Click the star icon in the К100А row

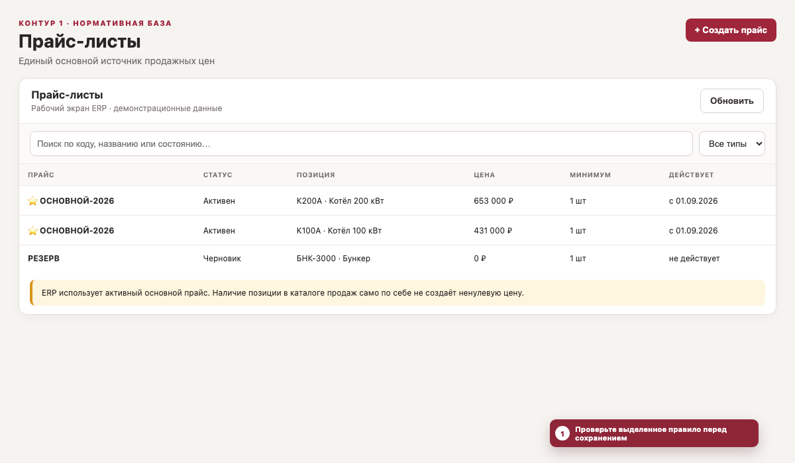(x=32, y=231)
